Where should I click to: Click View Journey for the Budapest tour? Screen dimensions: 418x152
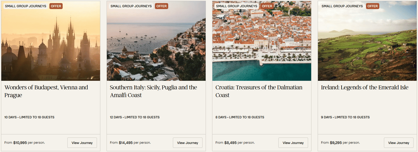tap(82, 143)
